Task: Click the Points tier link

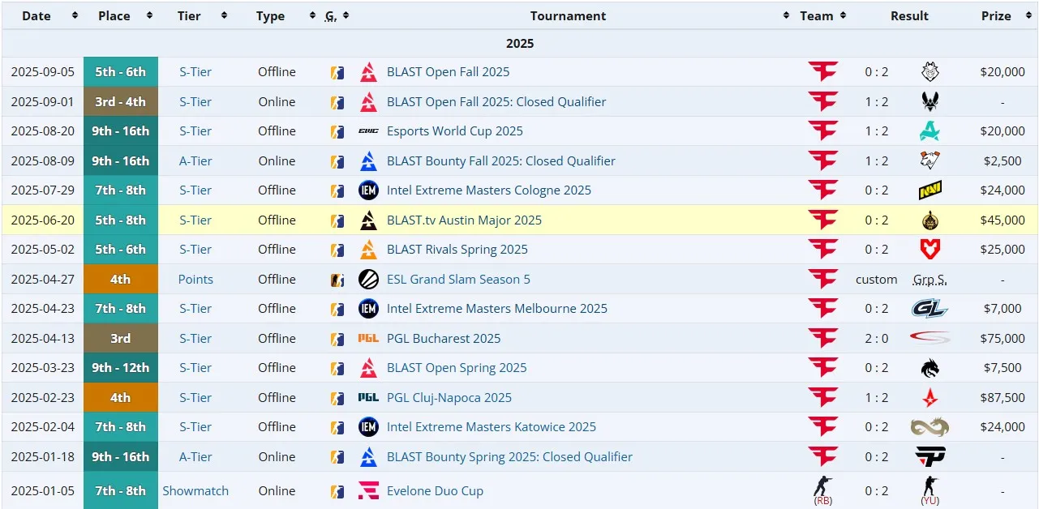Action: 195,280
